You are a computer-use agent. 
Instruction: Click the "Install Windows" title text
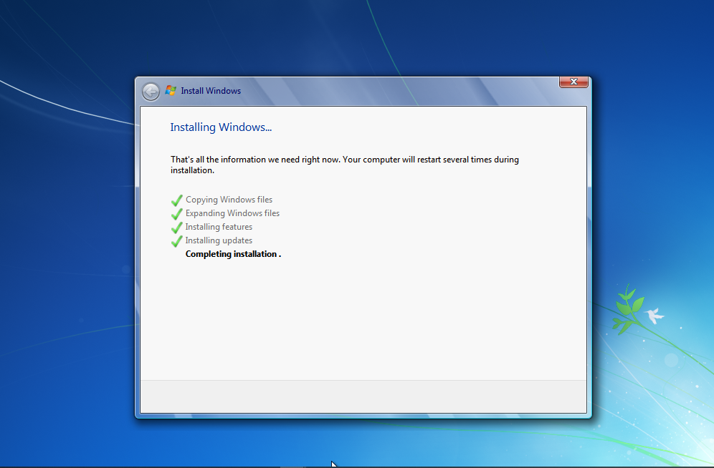click(211, 91)
